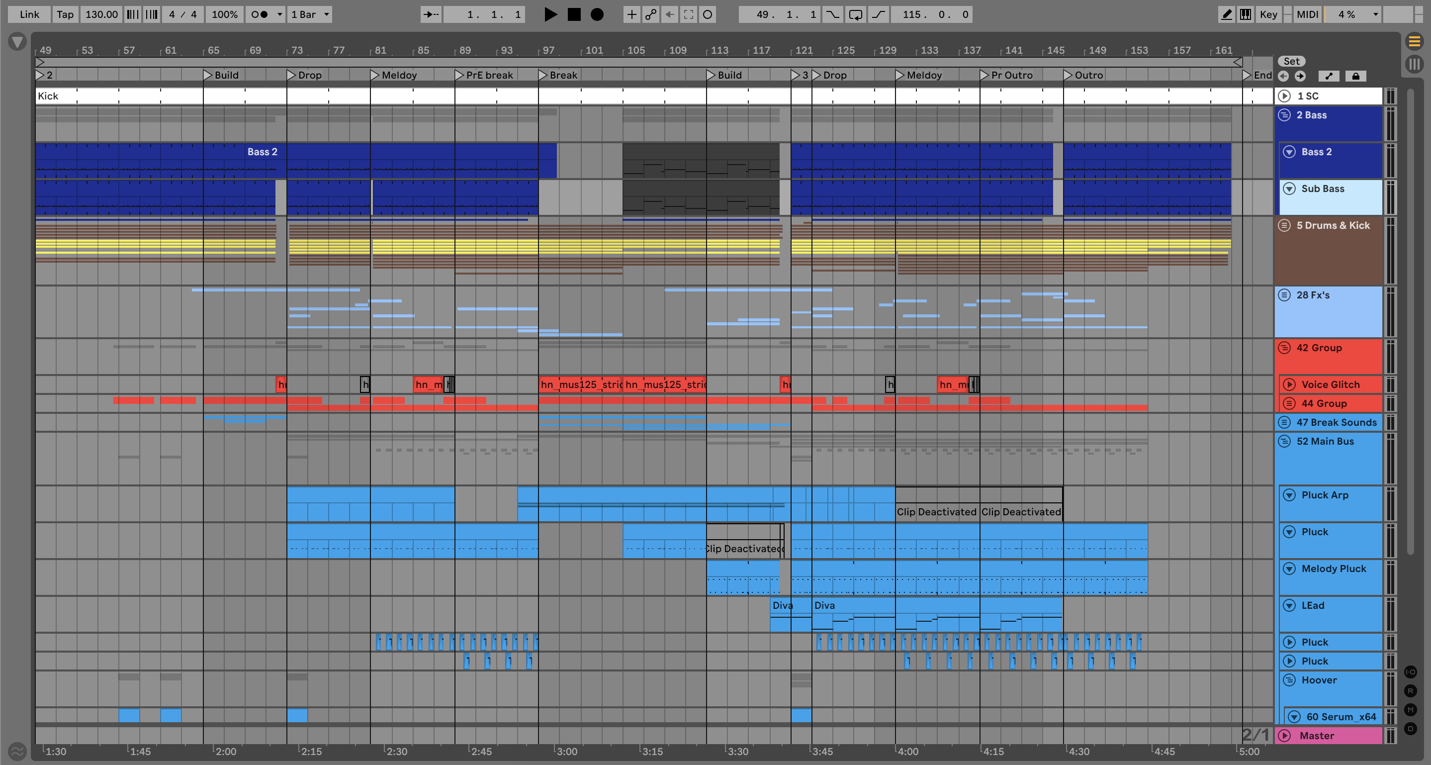Click the tempo 130.00 field
1431x765 pixels.
[x=101, y=14]
